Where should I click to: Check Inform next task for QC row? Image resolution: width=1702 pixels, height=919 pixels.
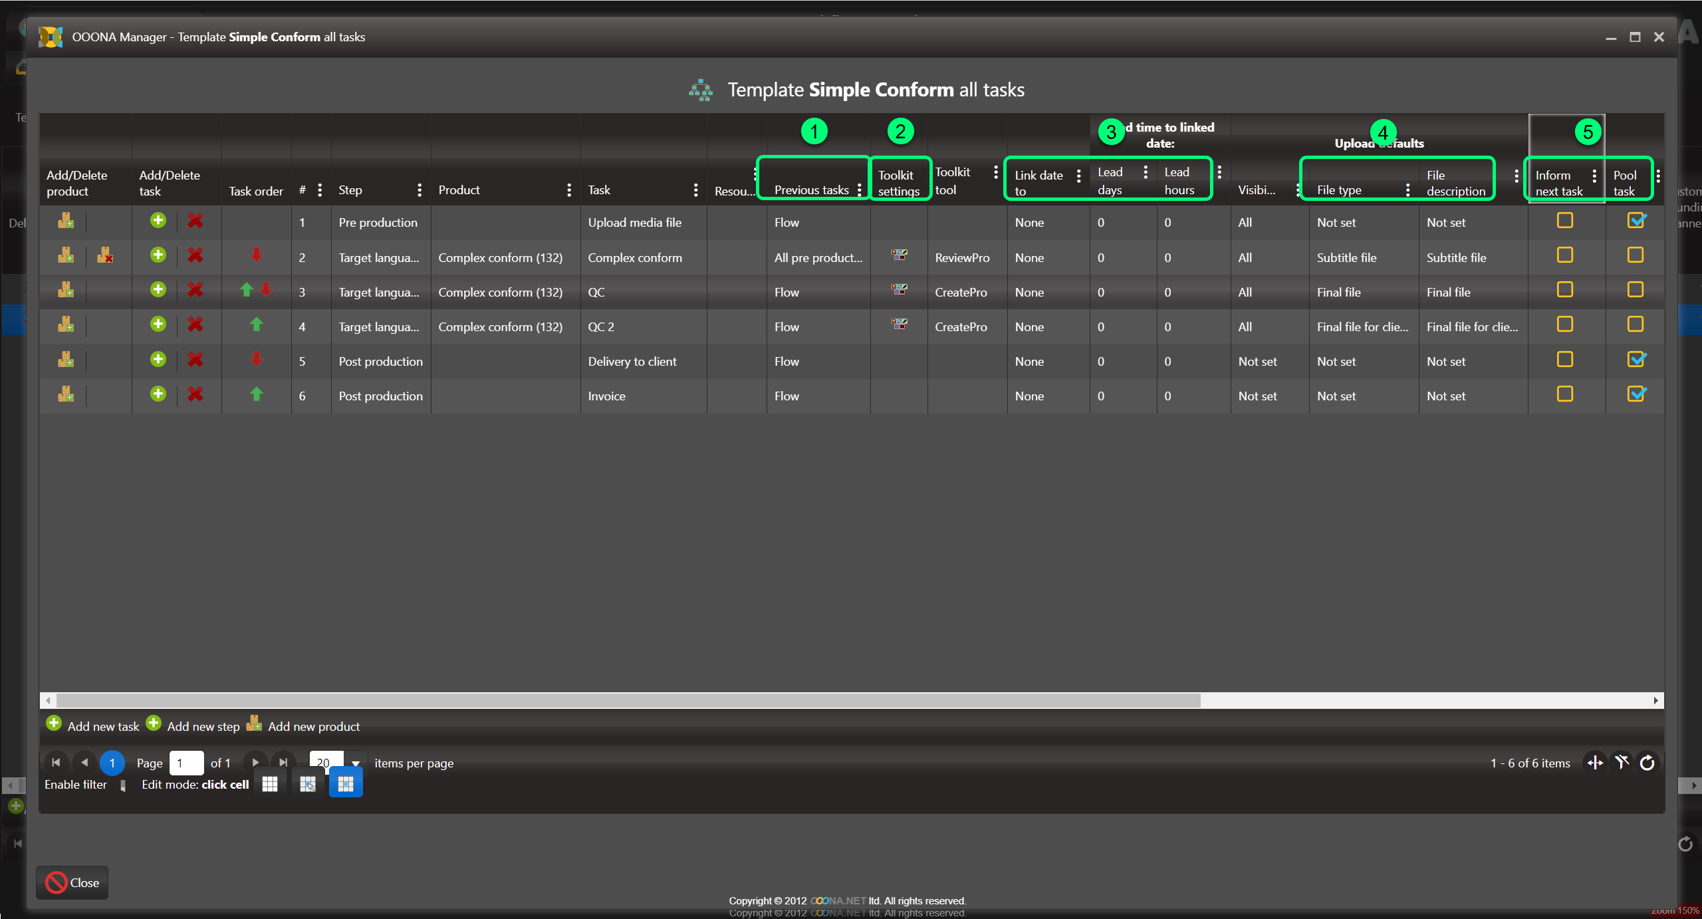(x=1565, y=290)
